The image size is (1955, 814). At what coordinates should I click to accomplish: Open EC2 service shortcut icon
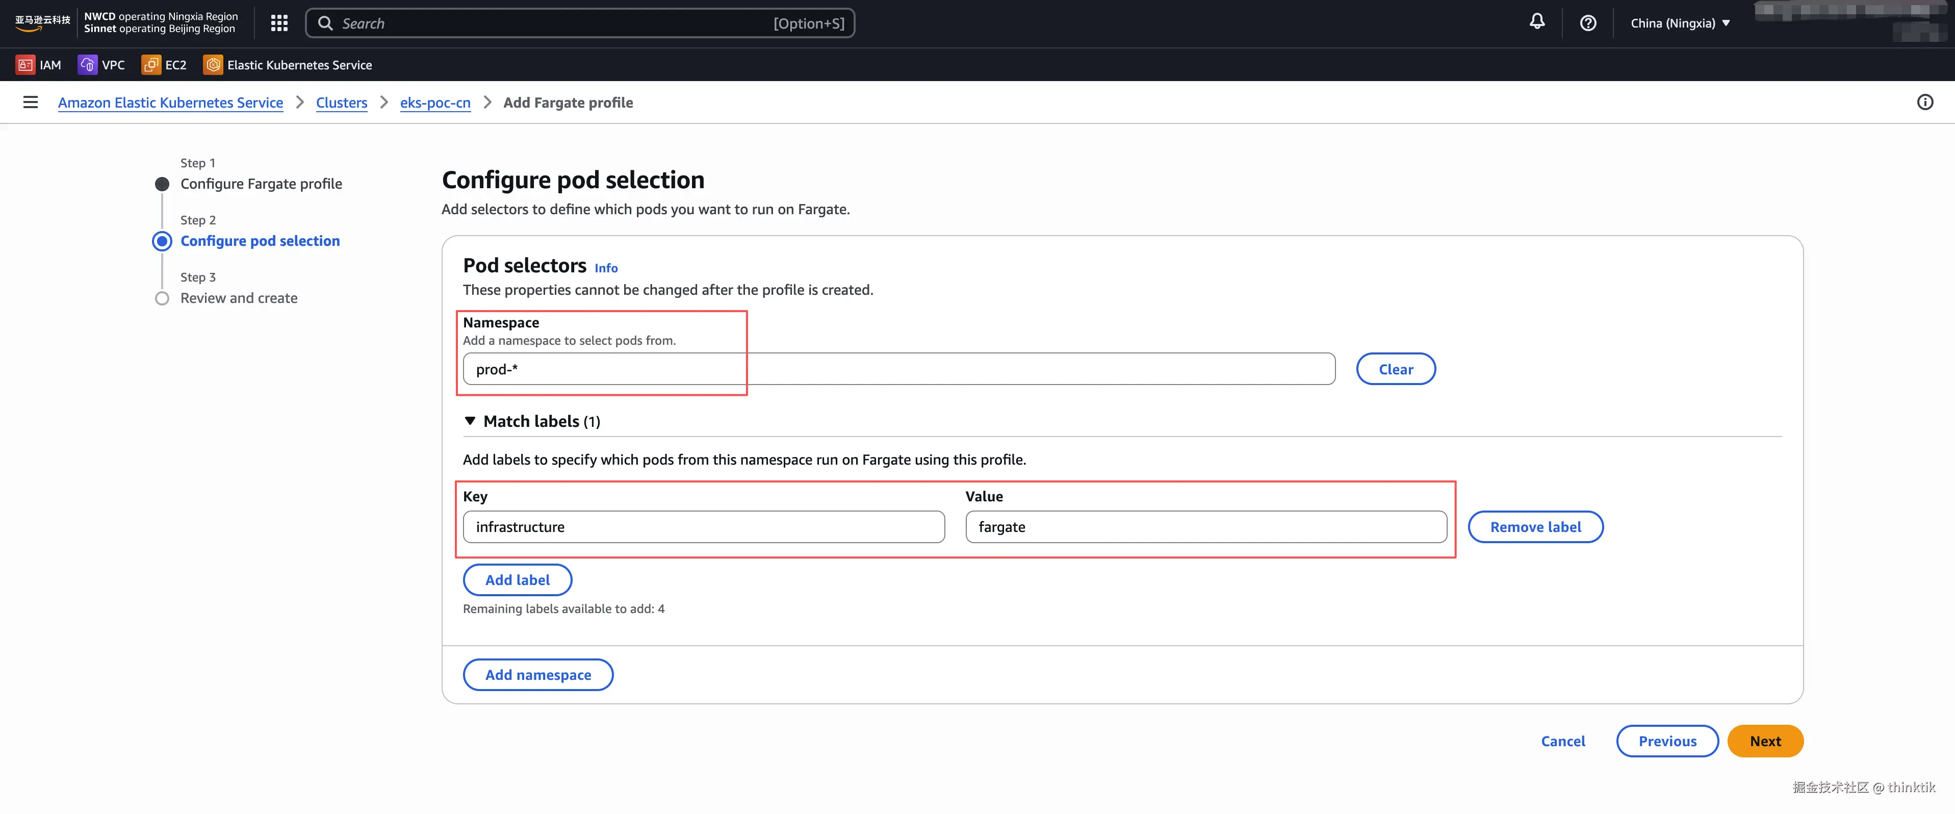[150, 65]
